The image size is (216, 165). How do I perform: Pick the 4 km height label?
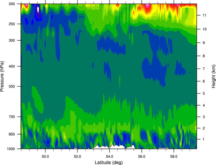pyautogui.click(x=204, y=105)
